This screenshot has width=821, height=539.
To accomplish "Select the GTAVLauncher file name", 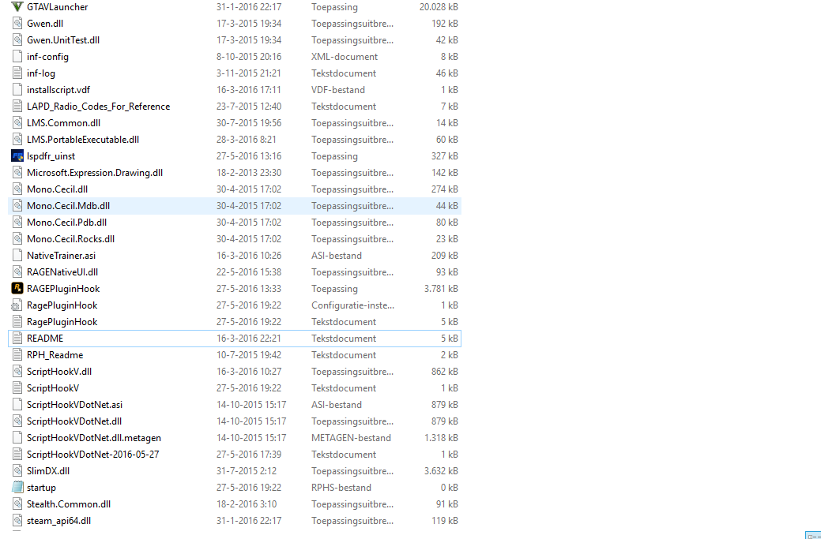I will click(x=58, y=7).
